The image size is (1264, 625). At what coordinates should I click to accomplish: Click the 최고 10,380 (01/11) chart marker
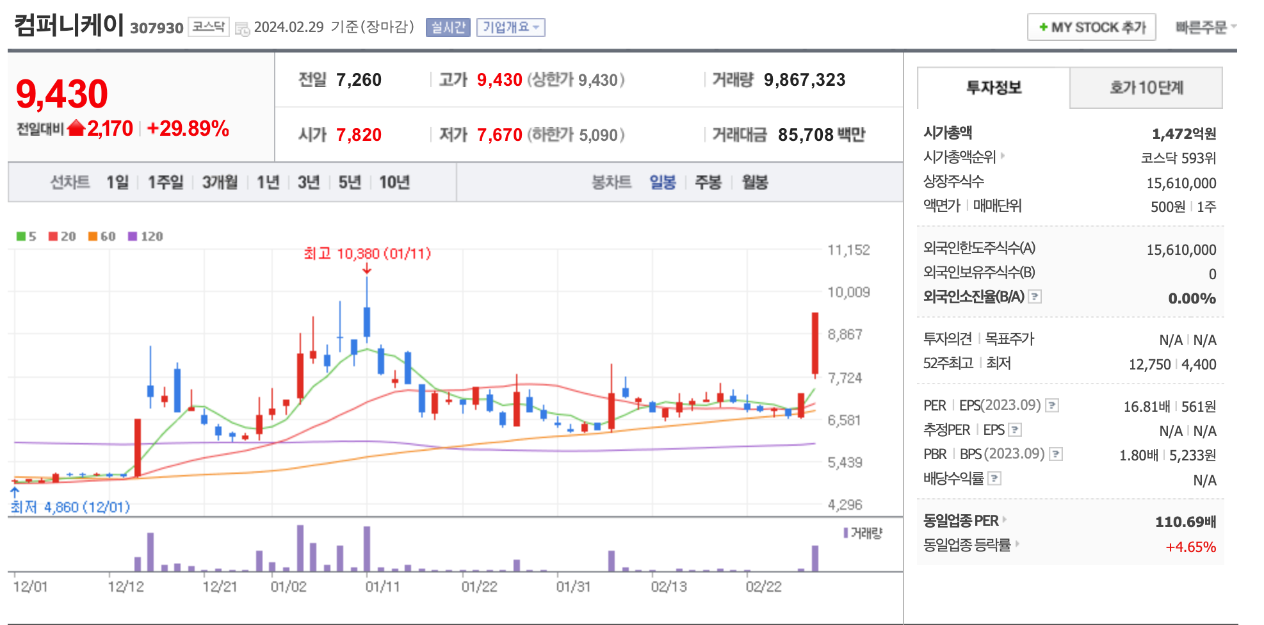367,254
